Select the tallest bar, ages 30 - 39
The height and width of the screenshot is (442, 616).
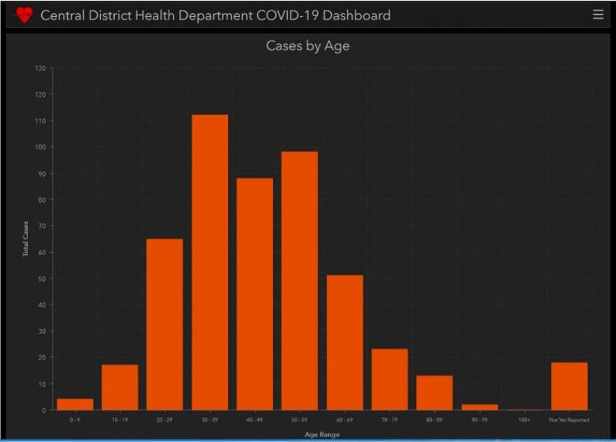click(210, 263)
